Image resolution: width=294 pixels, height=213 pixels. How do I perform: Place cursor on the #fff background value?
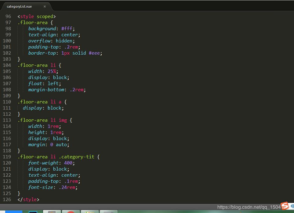[67, 29]
